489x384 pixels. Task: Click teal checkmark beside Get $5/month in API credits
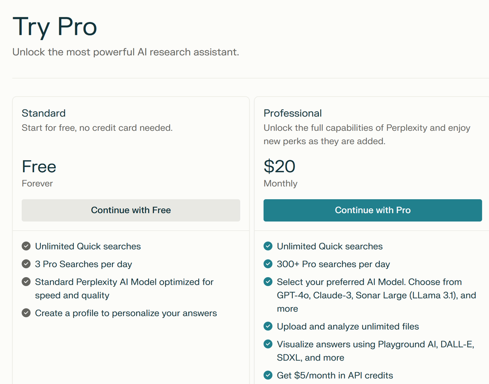pos(268,376)
